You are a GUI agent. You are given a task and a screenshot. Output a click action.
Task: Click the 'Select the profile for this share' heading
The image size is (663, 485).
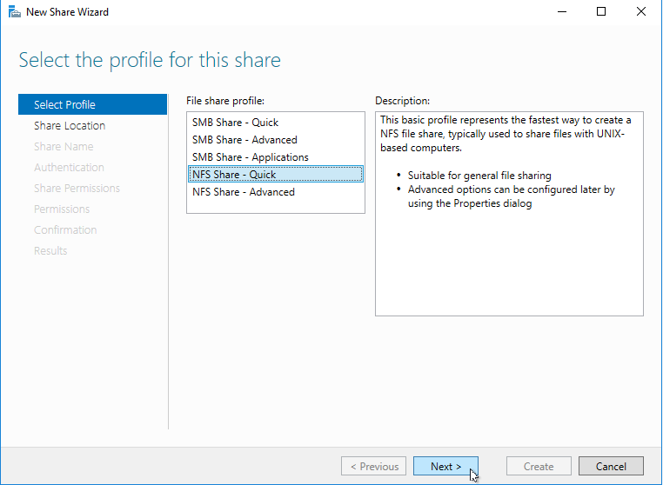[x=150, y=60]
